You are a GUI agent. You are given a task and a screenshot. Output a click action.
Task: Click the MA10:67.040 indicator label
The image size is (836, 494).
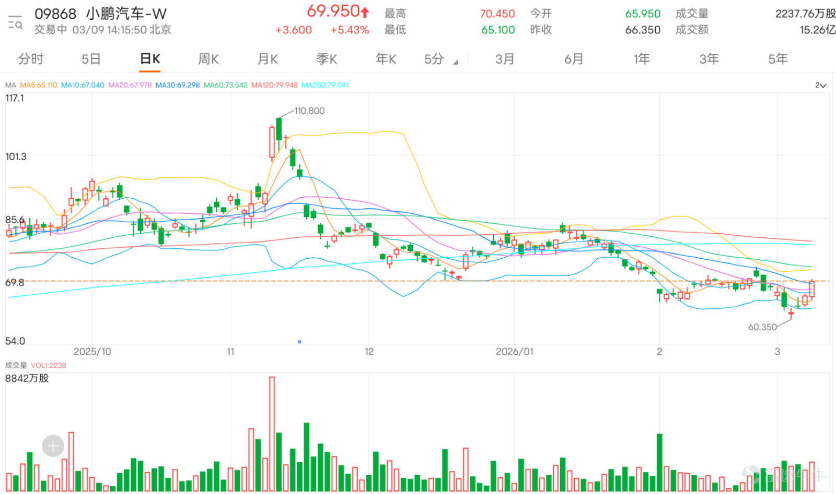[x=83, y=85]
